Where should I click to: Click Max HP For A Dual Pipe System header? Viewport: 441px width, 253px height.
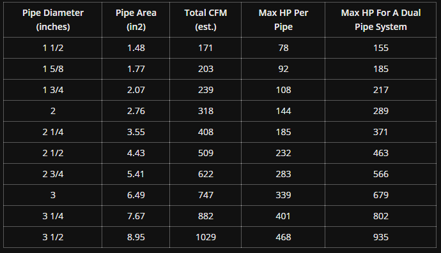click(x=381, y=20)
